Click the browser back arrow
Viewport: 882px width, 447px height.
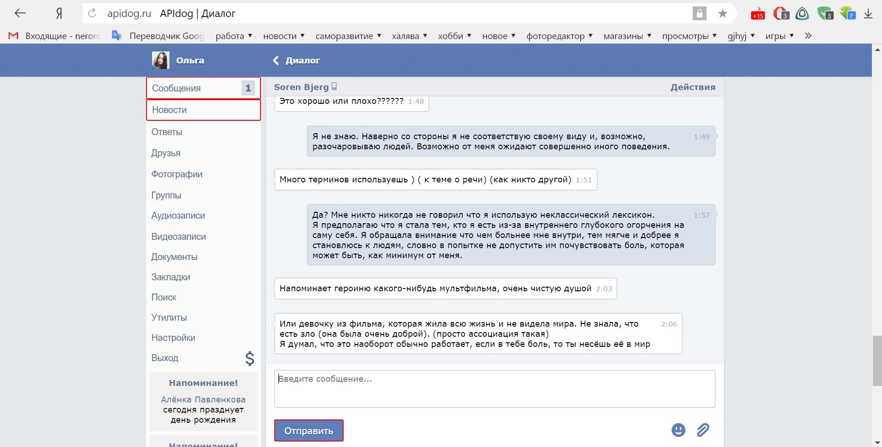click(20, 13)
